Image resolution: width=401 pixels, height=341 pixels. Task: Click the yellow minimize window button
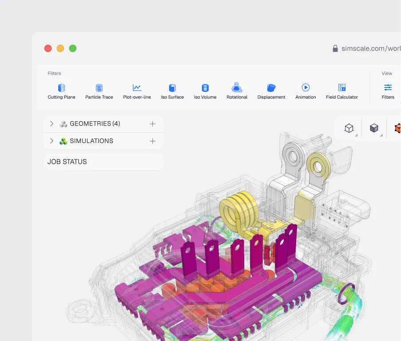click(x=60, y=48)
